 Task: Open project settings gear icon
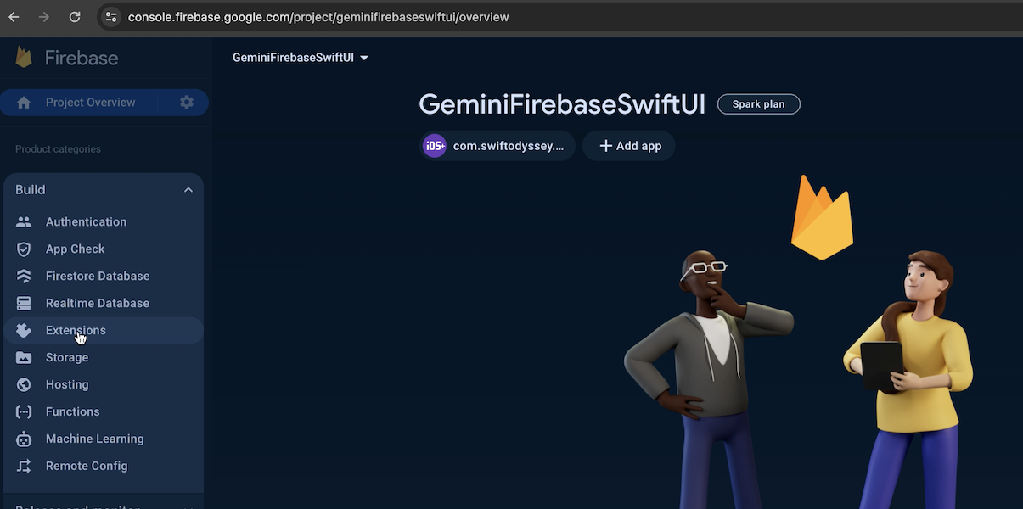(x=187, y=103)
